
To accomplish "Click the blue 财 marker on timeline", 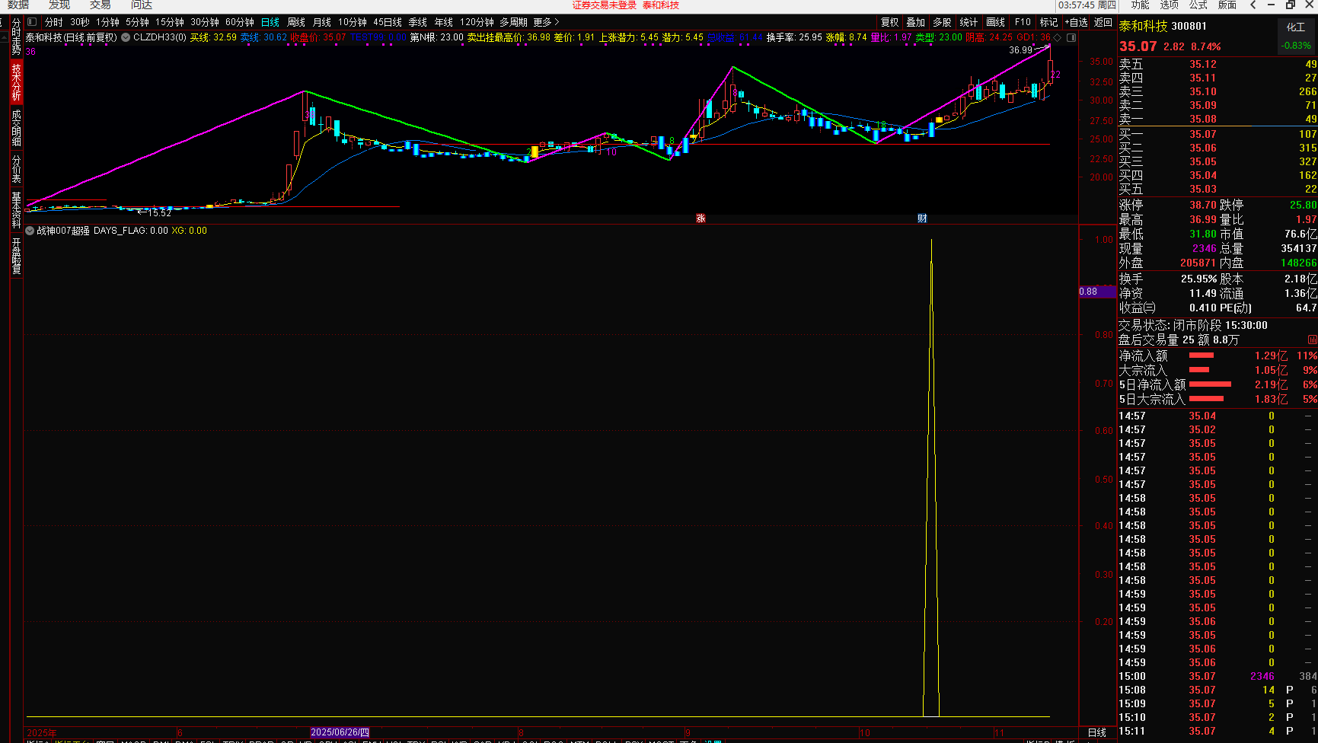I will [922, 218].
